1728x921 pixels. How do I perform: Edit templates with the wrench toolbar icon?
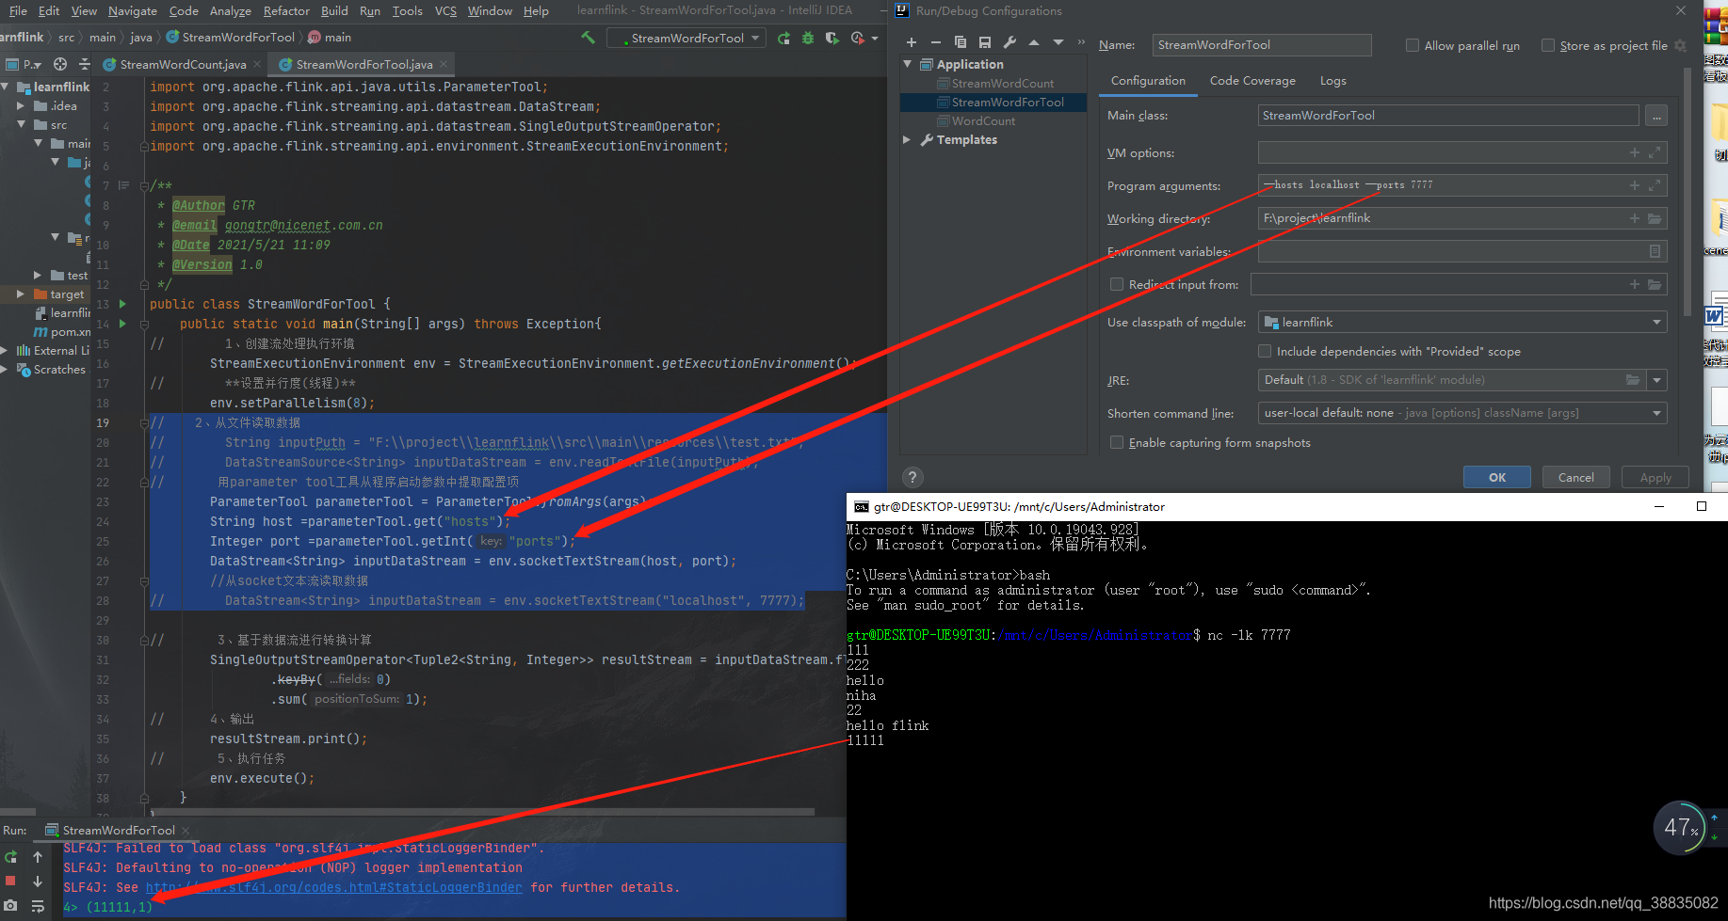click(x=1009, y=42)
